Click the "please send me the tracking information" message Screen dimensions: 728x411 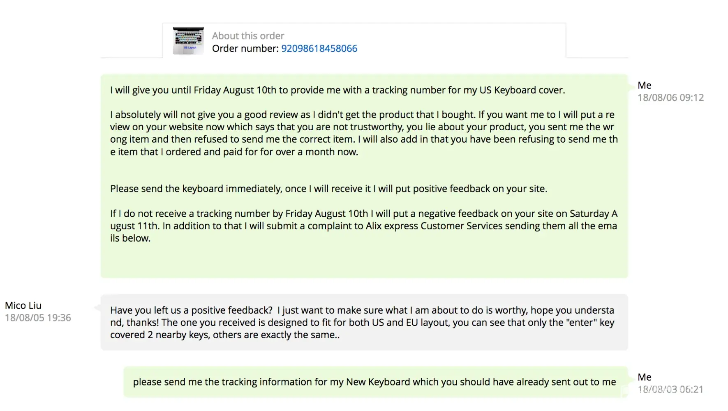click(x=374, y=382)
